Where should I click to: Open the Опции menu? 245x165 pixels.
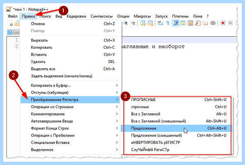[x=123, y=16]
